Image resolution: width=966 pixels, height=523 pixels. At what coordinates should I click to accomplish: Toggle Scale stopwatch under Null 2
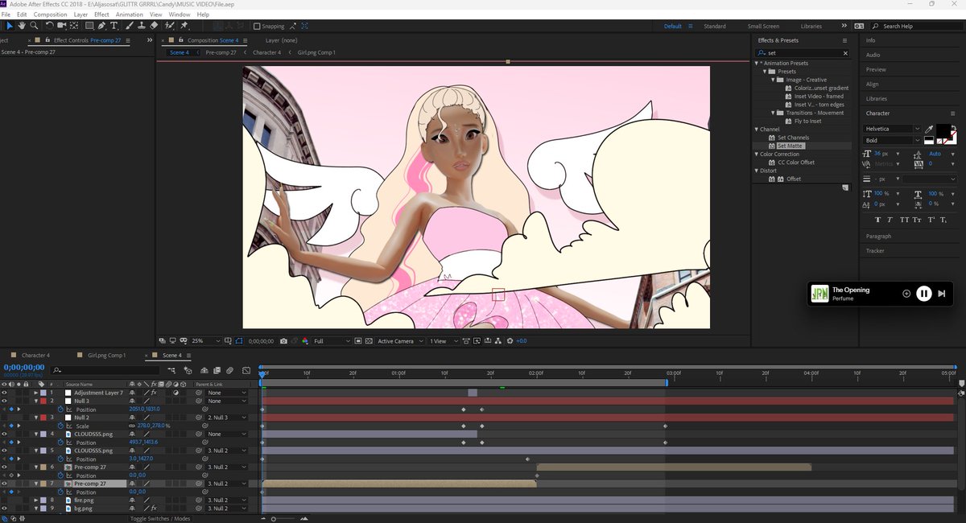pyautogui.click(x=60, y=426)
